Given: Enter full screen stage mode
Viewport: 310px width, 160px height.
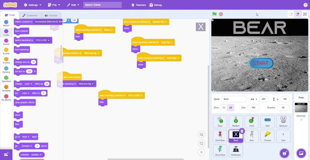Looking at the screenshot, I should tap(305, 14).
